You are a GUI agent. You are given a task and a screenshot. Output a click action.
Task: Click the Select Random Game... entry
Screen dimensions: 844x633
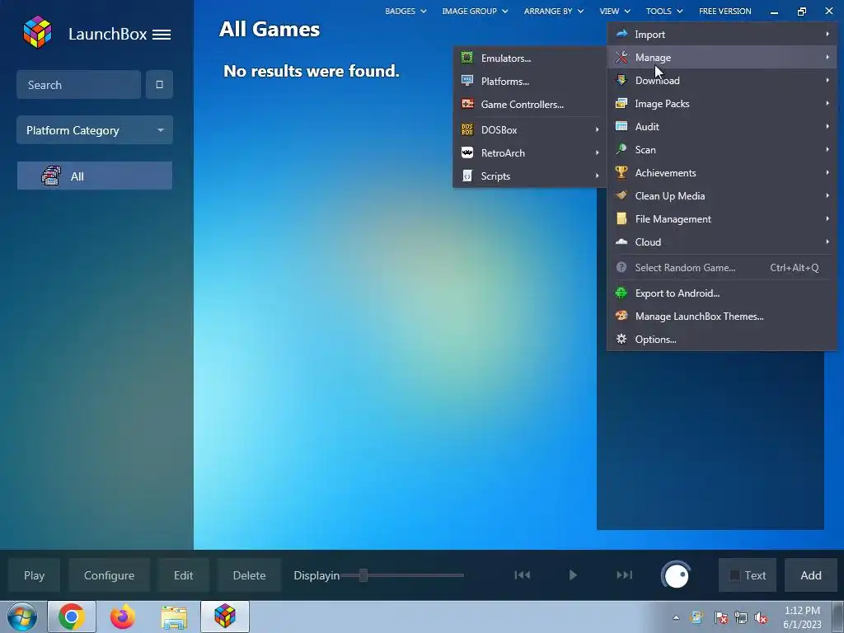pos(722,268)
